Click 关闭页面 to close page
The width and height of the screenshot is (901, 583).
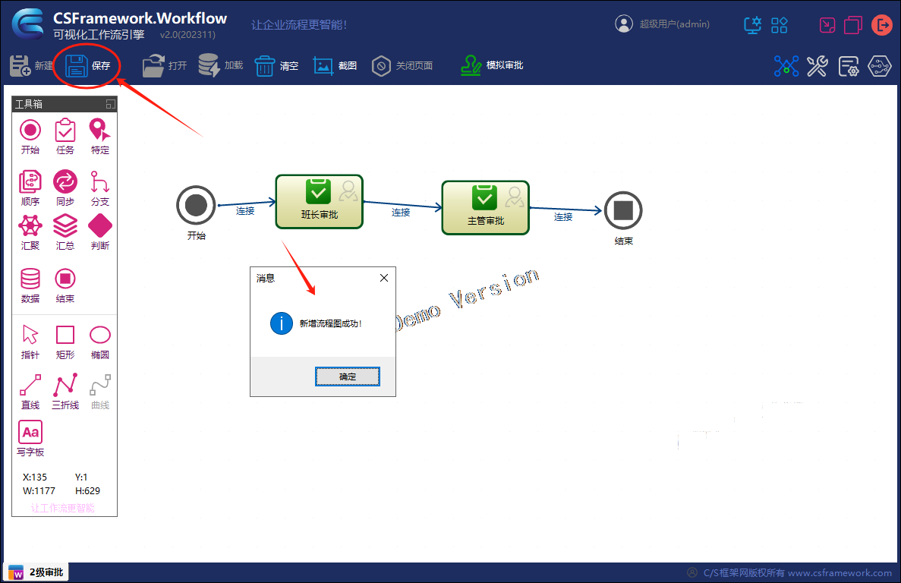tap(402, 66)
